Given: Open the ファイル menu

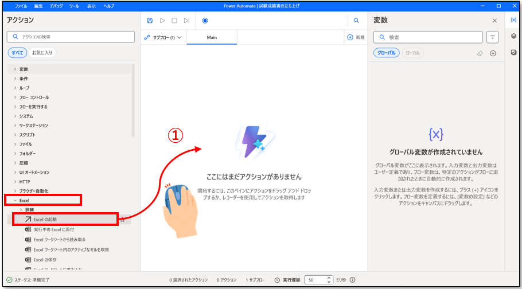Looking at the screenshot, I should [x=21, y=6].
